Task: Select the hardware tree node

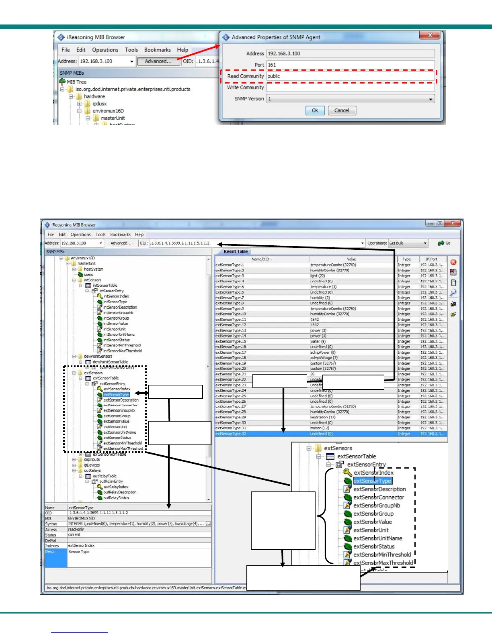Action: point(94,96)
